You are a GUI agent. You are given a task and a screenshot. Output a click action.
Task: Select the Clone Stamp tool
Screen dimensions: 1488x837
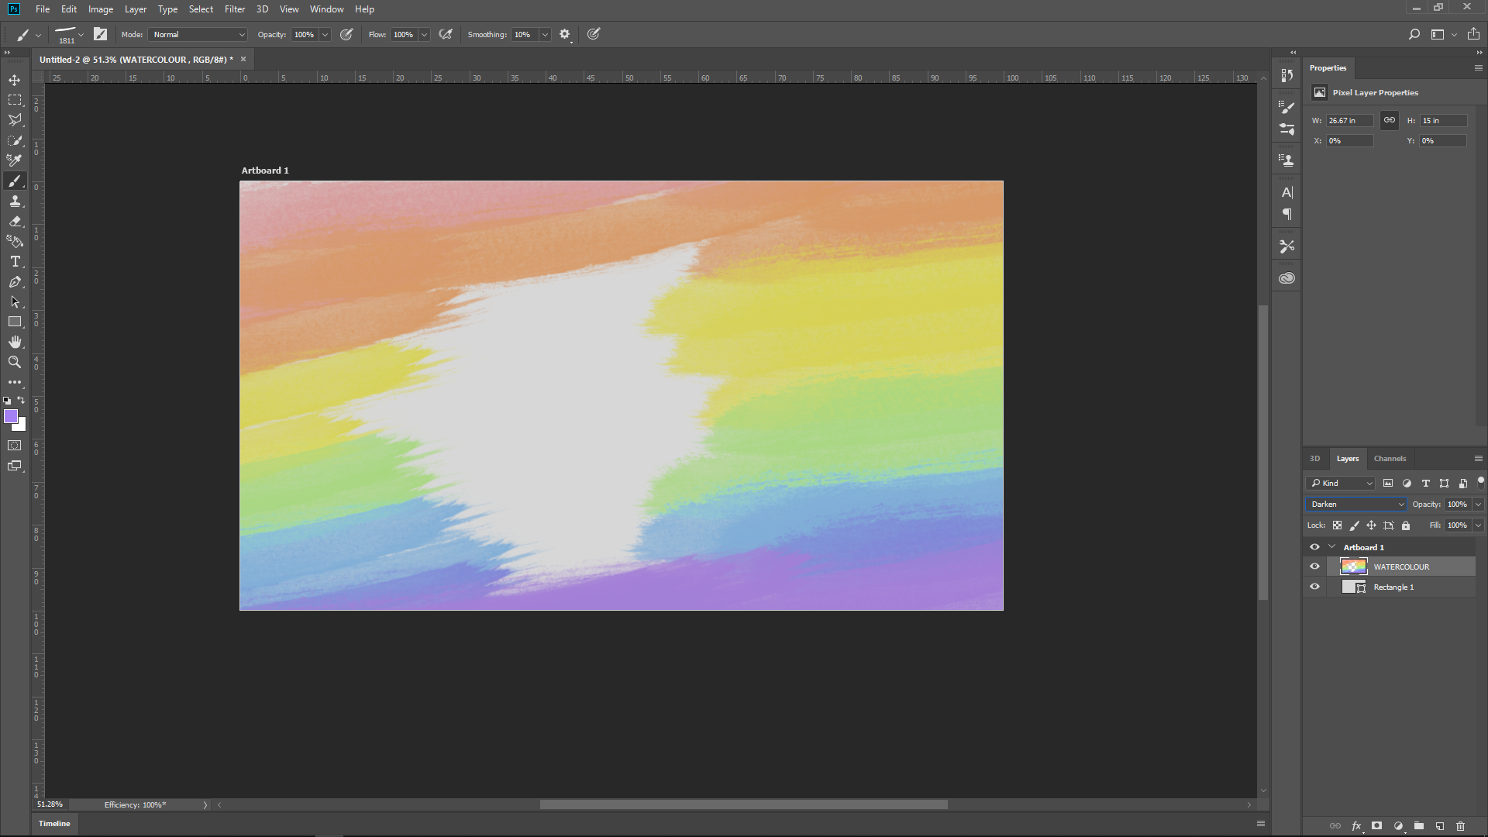pyautogui.click(x=15, y=201)
